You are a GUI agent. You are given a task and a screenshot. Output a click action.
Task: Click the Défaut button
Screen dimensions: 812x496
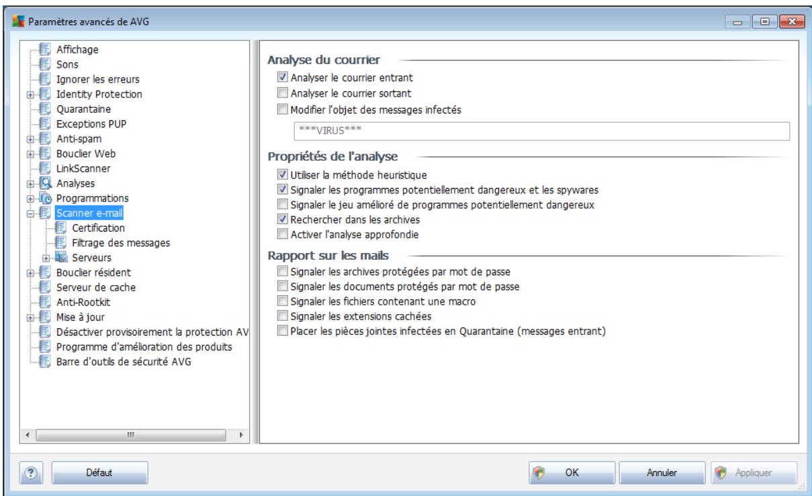click(x=99, y=472)
